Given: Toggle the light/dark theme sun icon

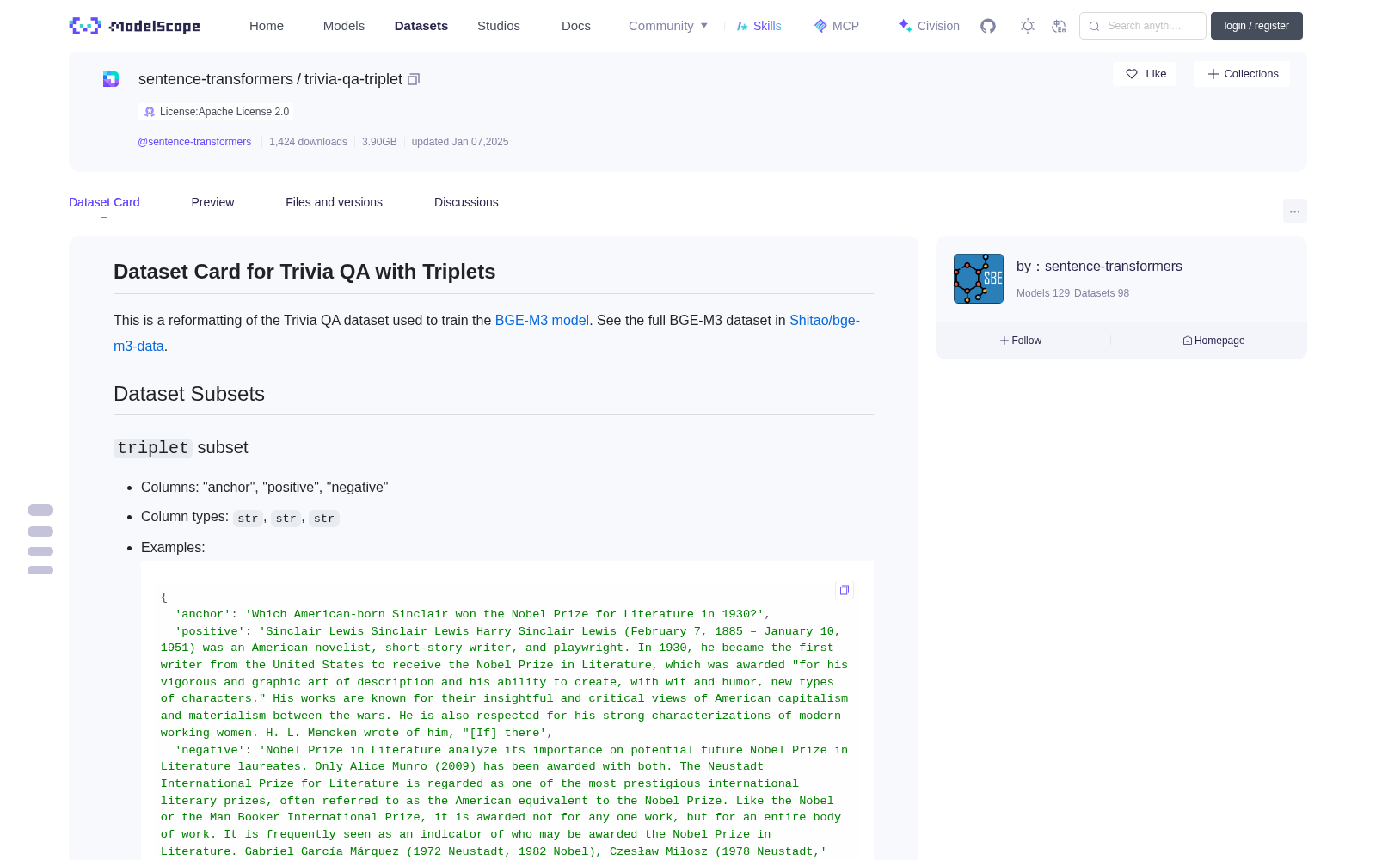Looking at the screenshot, I should [1028, 26].
